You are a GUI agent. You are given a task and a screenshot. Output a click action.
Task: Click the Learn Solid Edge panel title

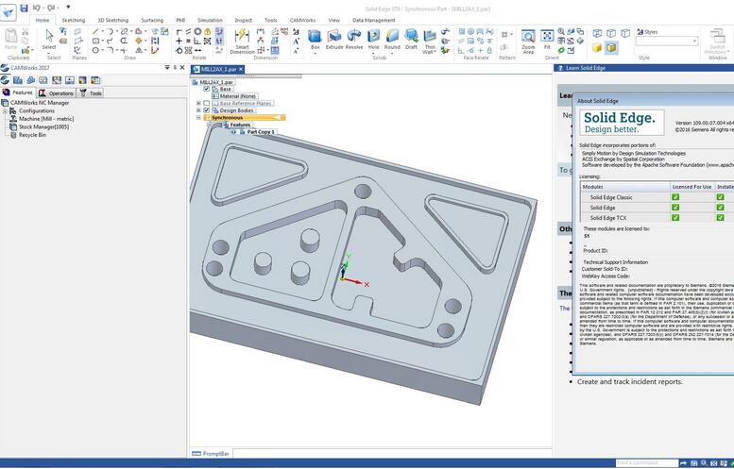point(585,68)
